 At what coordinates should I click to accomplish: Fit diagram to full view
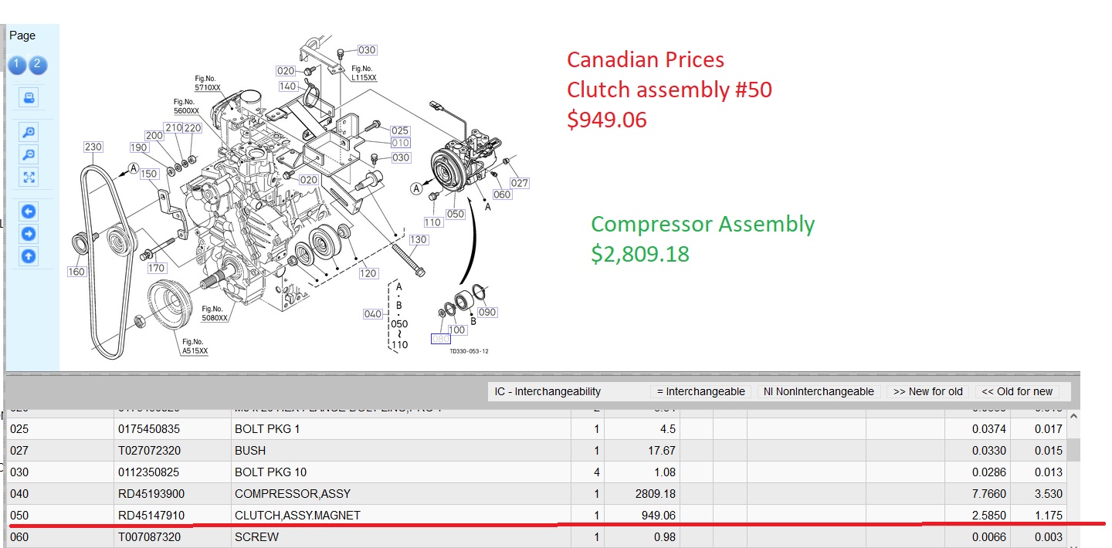click(x=29, y=178)
